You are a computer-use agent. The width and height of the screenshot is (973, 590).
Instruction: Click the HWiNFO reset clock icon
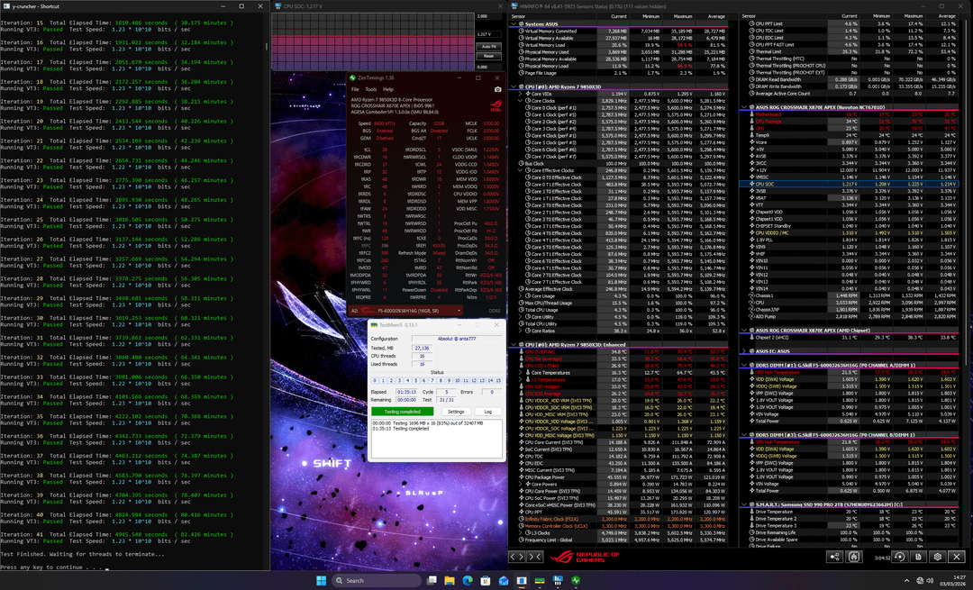(x=898, y=557)
